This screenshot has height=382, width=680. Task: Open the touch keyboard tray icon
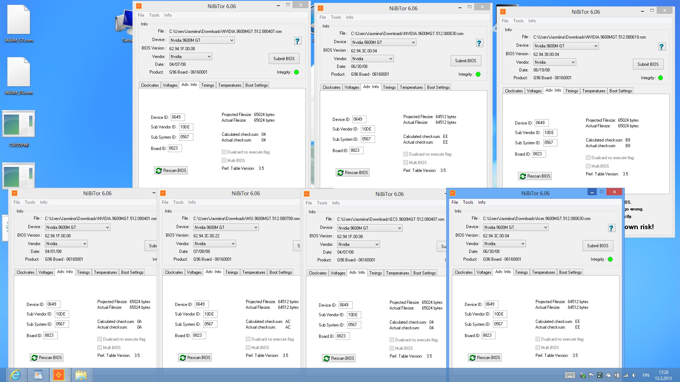570,375
